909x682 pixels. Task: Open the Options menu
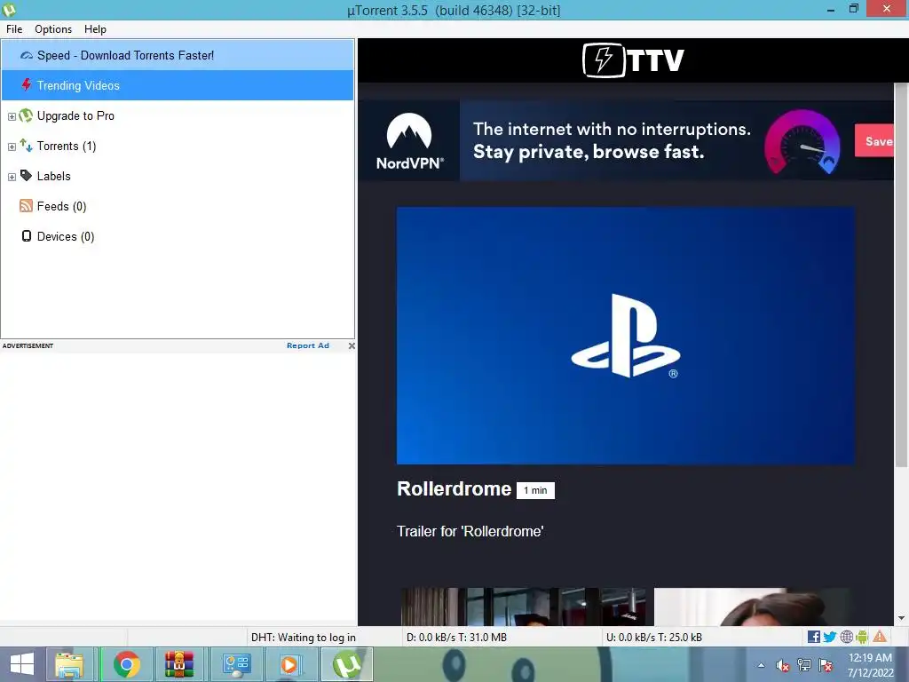coord(53,29)
